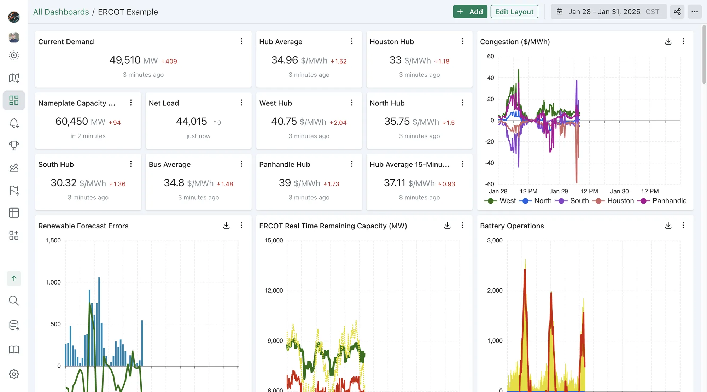
Task: Open the Current Demand card options menu
Action: [241, 41]
